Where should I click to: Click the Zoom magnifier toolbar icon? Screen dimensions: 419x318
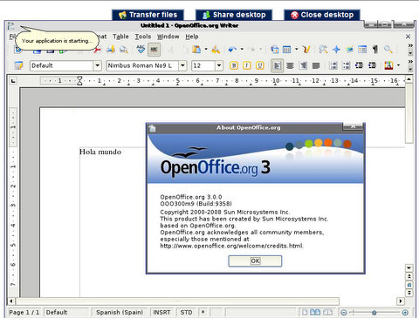(x=388, y=50)
